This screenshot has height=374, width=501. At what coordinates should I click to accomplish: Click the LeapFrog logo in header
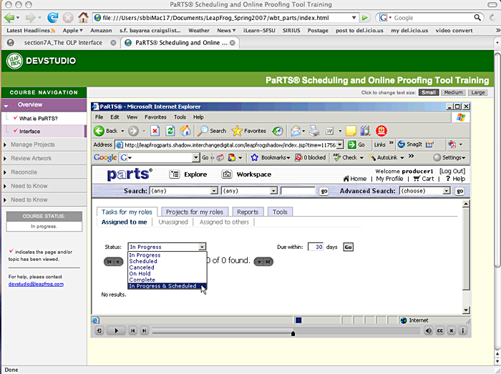tap(14, 61)
